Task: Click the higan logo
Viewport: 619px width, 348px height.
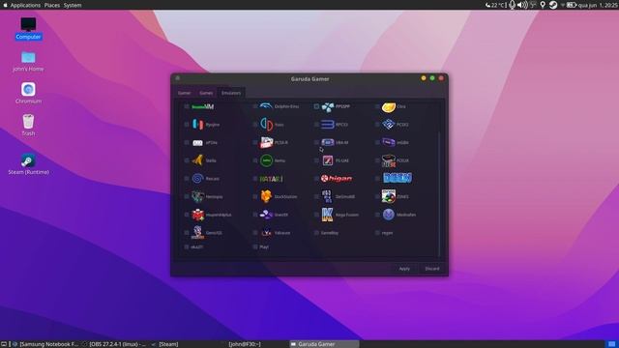Action: (x=337, y=178)
